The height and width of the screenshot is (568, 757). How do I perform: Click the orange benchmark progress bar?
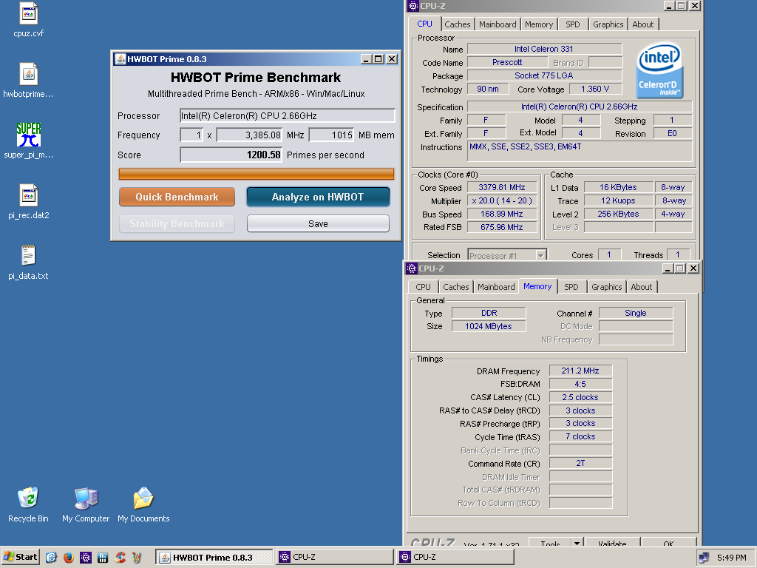click(x=257, y=174)
